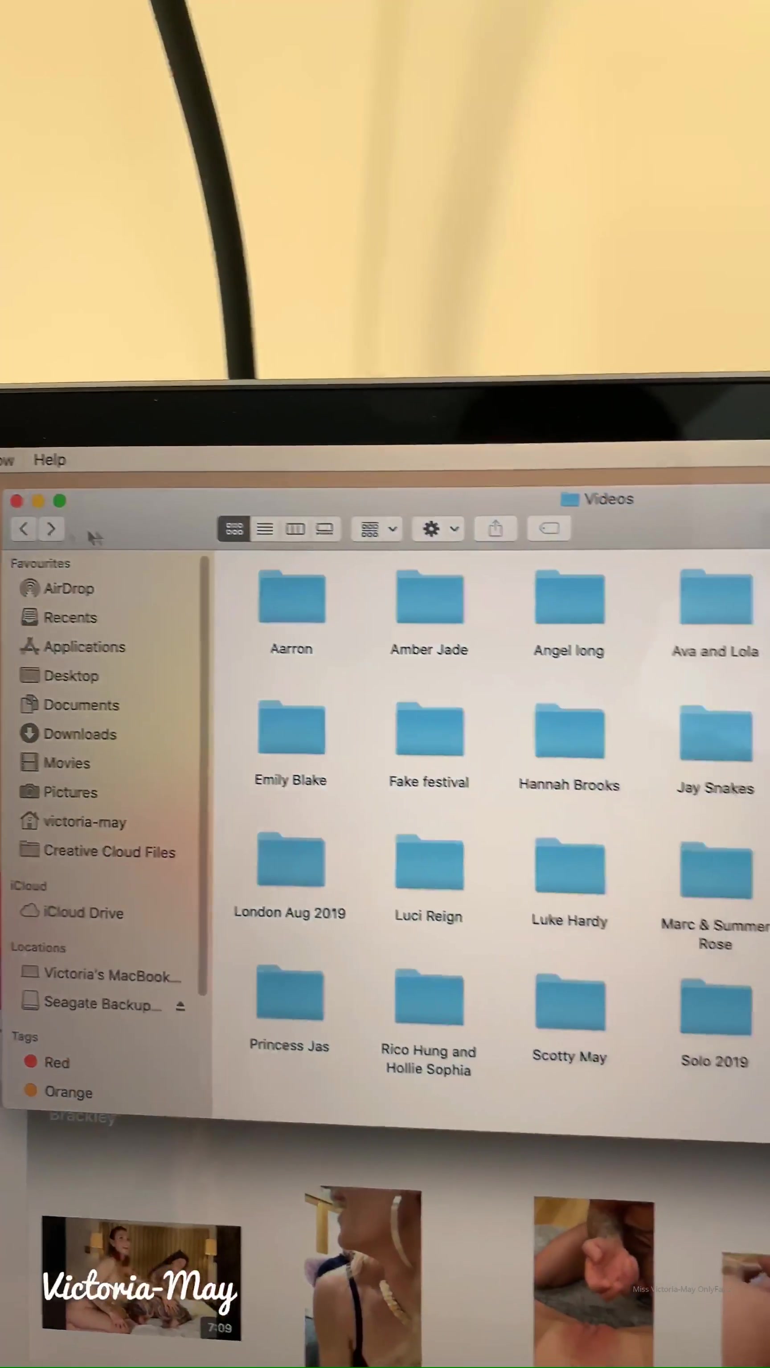Select the Creative Cloud Files sidebar entry
The width and height of the screenshot is (770, 1368).
(109, 851)
